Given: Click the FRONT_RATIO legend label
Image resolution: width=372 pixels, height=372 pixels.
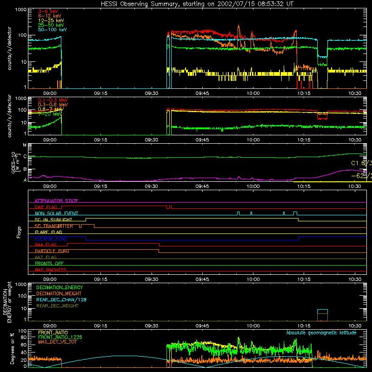Looking at the screenshot, I should click(x=53, y=332).
